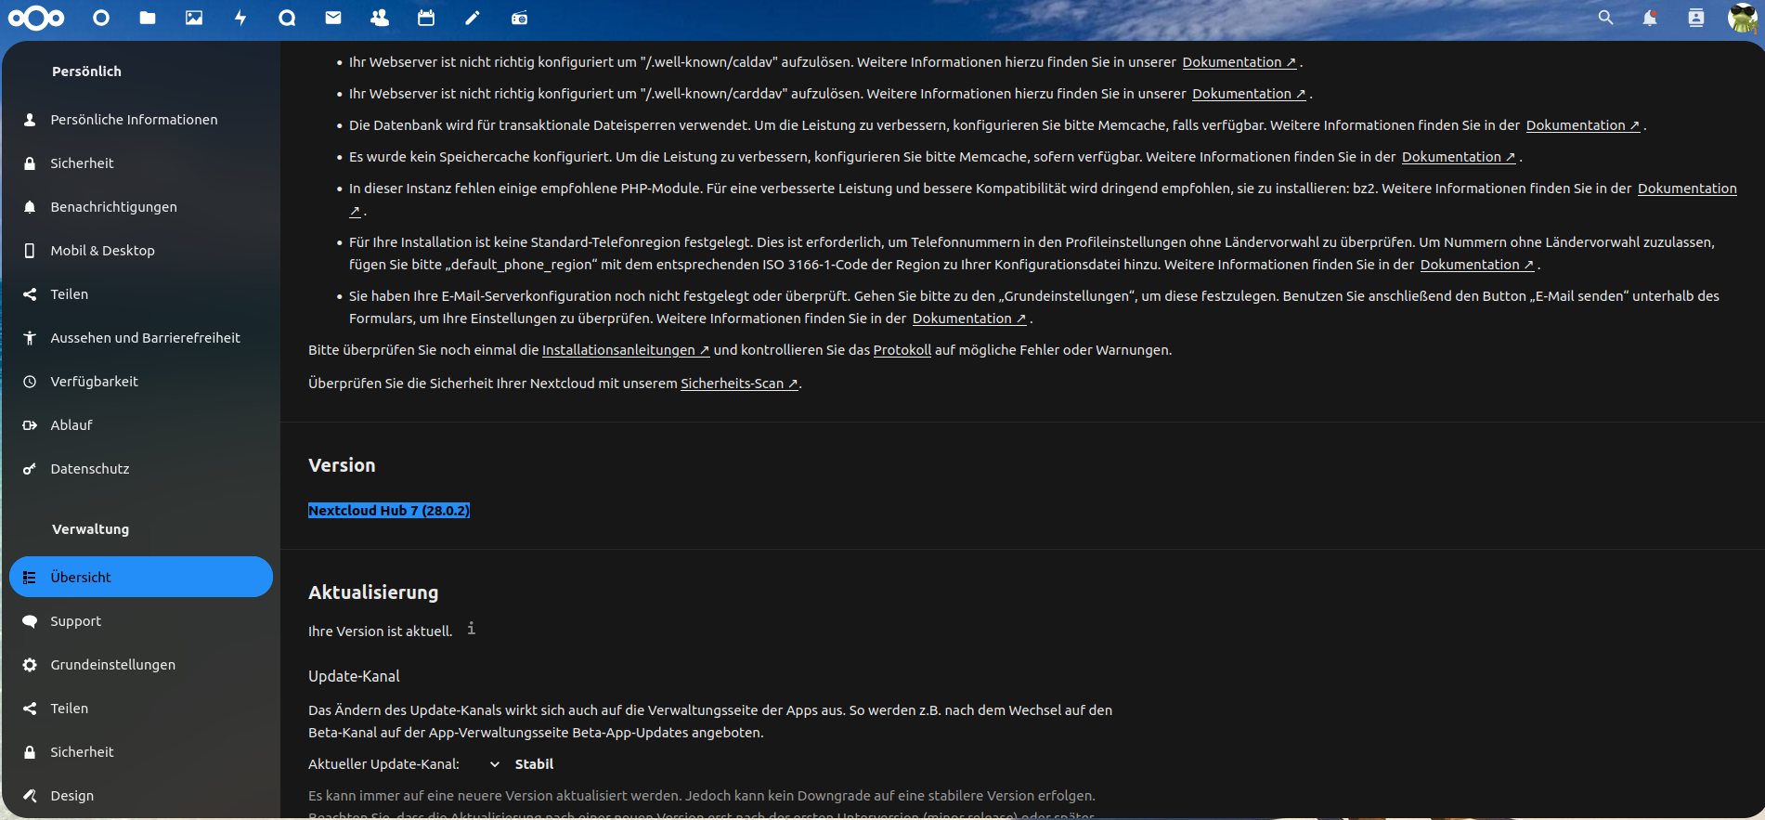This screenshot has height=820, width=1765.
Task: Open the Dashboard app icon
Action: [101, 18]
